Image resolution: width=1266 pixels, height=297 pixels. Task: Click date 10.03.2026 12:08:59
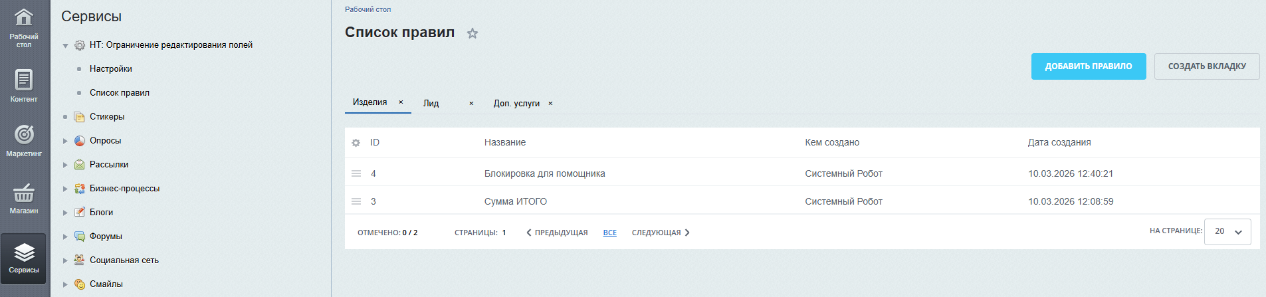point(1071,201)
